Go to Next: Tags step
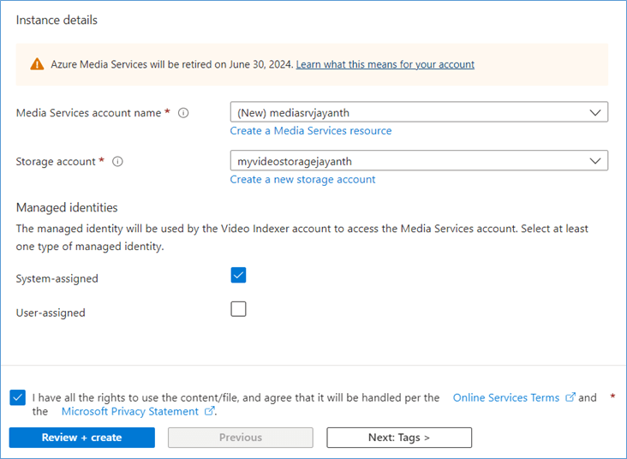 [399, 438]
